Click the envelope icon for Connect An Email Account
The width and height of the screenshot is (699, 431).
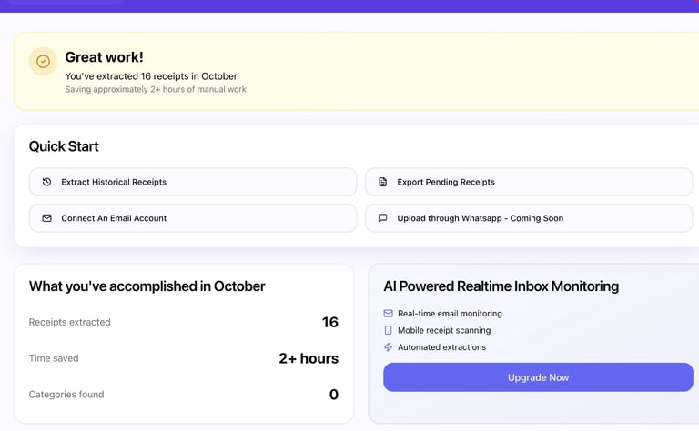tap(46, 218)
